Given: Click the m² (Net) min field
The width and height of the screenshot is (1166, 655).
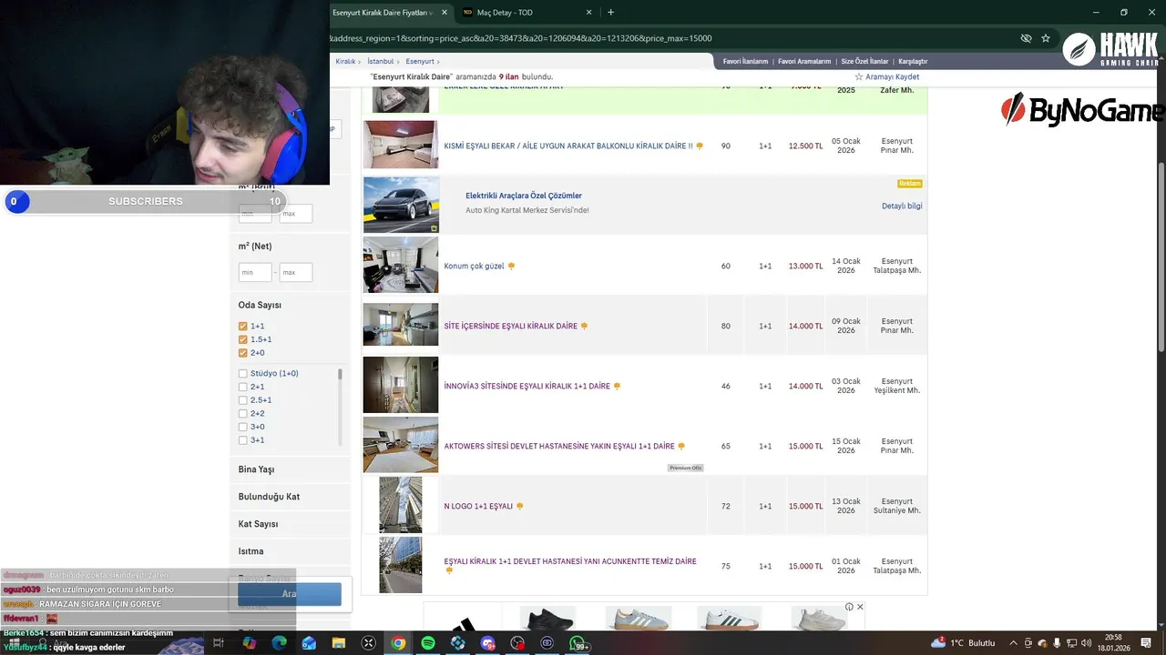Looking at the screenshot, I should click(255, 272).
